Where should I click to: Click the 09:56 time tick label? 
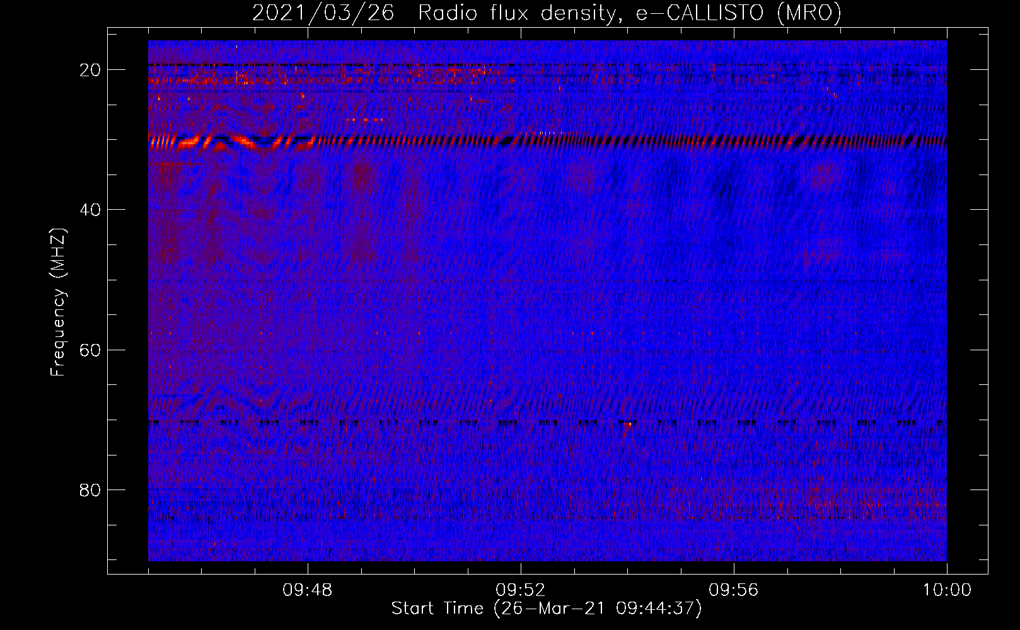[x=734, y=590]
